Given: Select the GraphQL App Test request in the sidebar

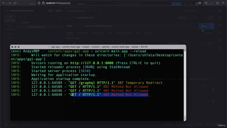Looking at the screenshot, I should coord(37,27).
